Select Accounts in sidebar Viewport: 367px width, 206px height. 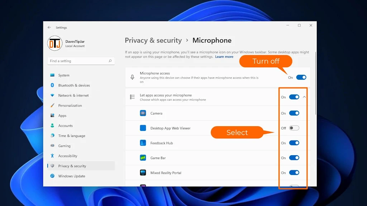[x=81, y=126]
